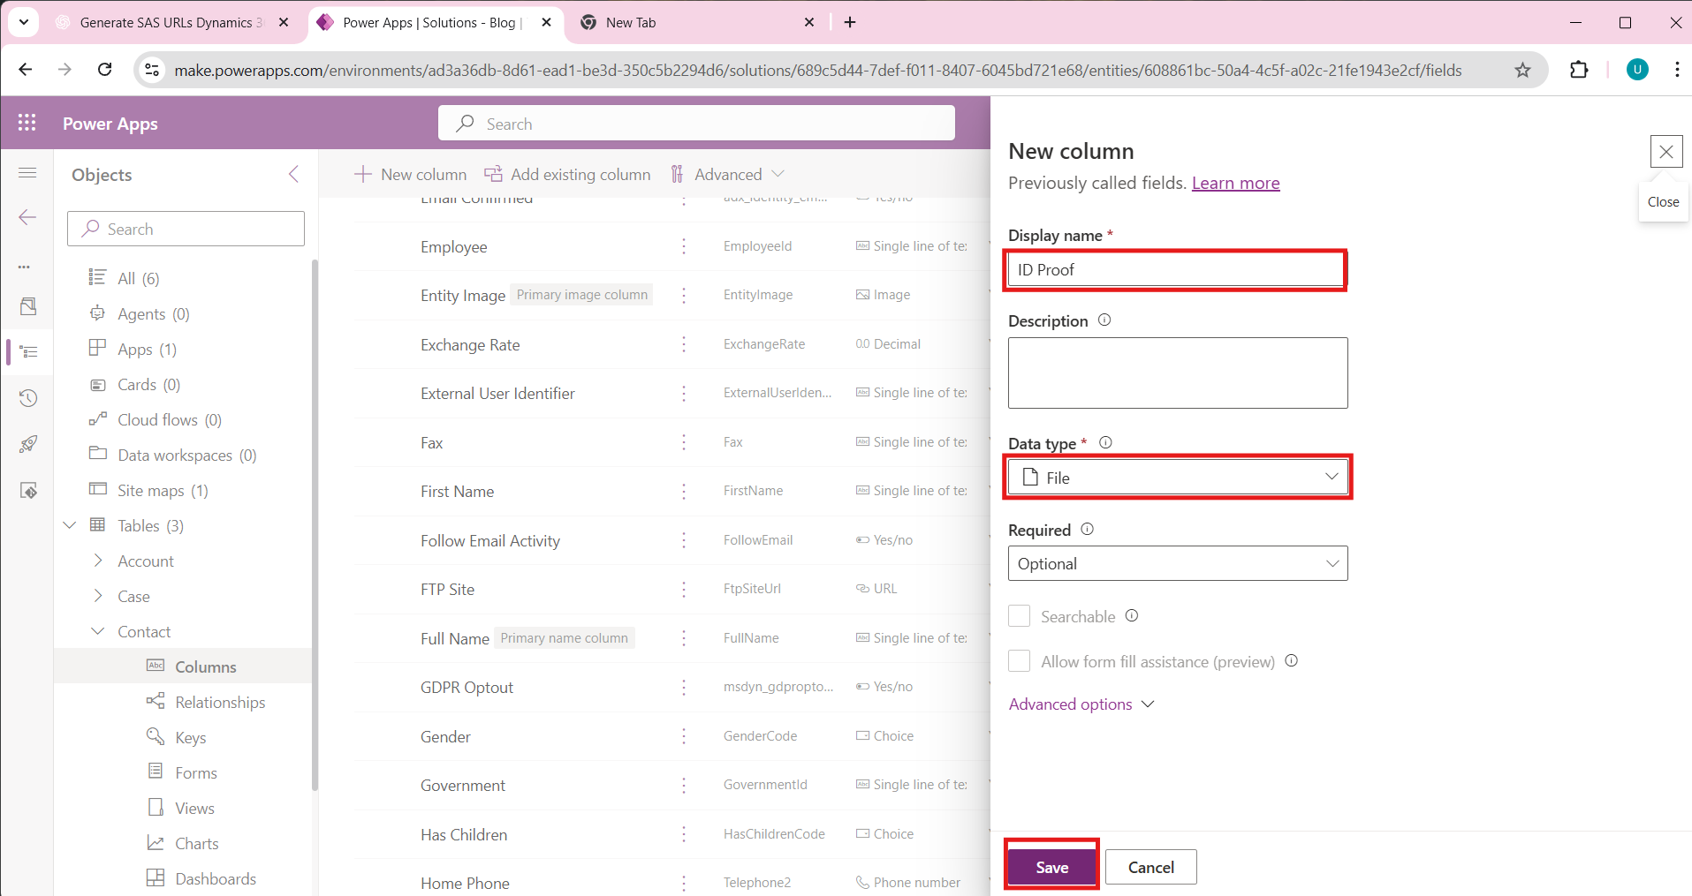The image size is (1692, 896).
Task: Switch to the Generate SAS URLs browser tab
Action: click(168, 23)
